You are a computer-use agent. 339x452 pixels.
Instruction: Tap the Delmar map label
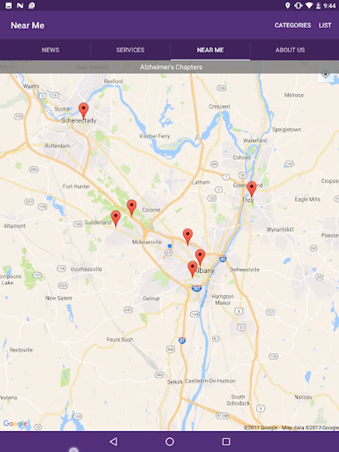(151, 299)
